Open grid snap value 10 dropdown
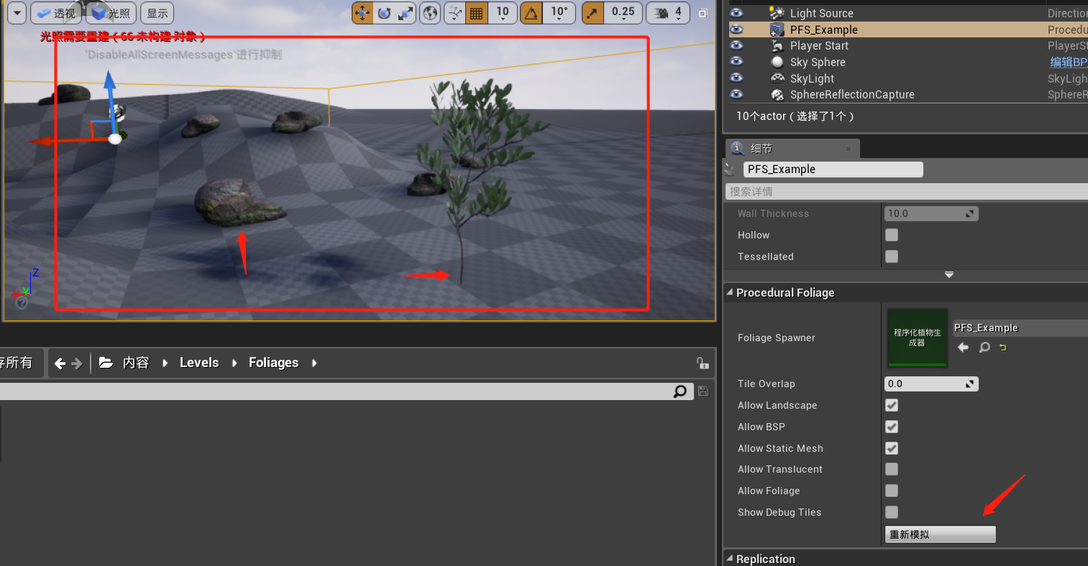 503,13
